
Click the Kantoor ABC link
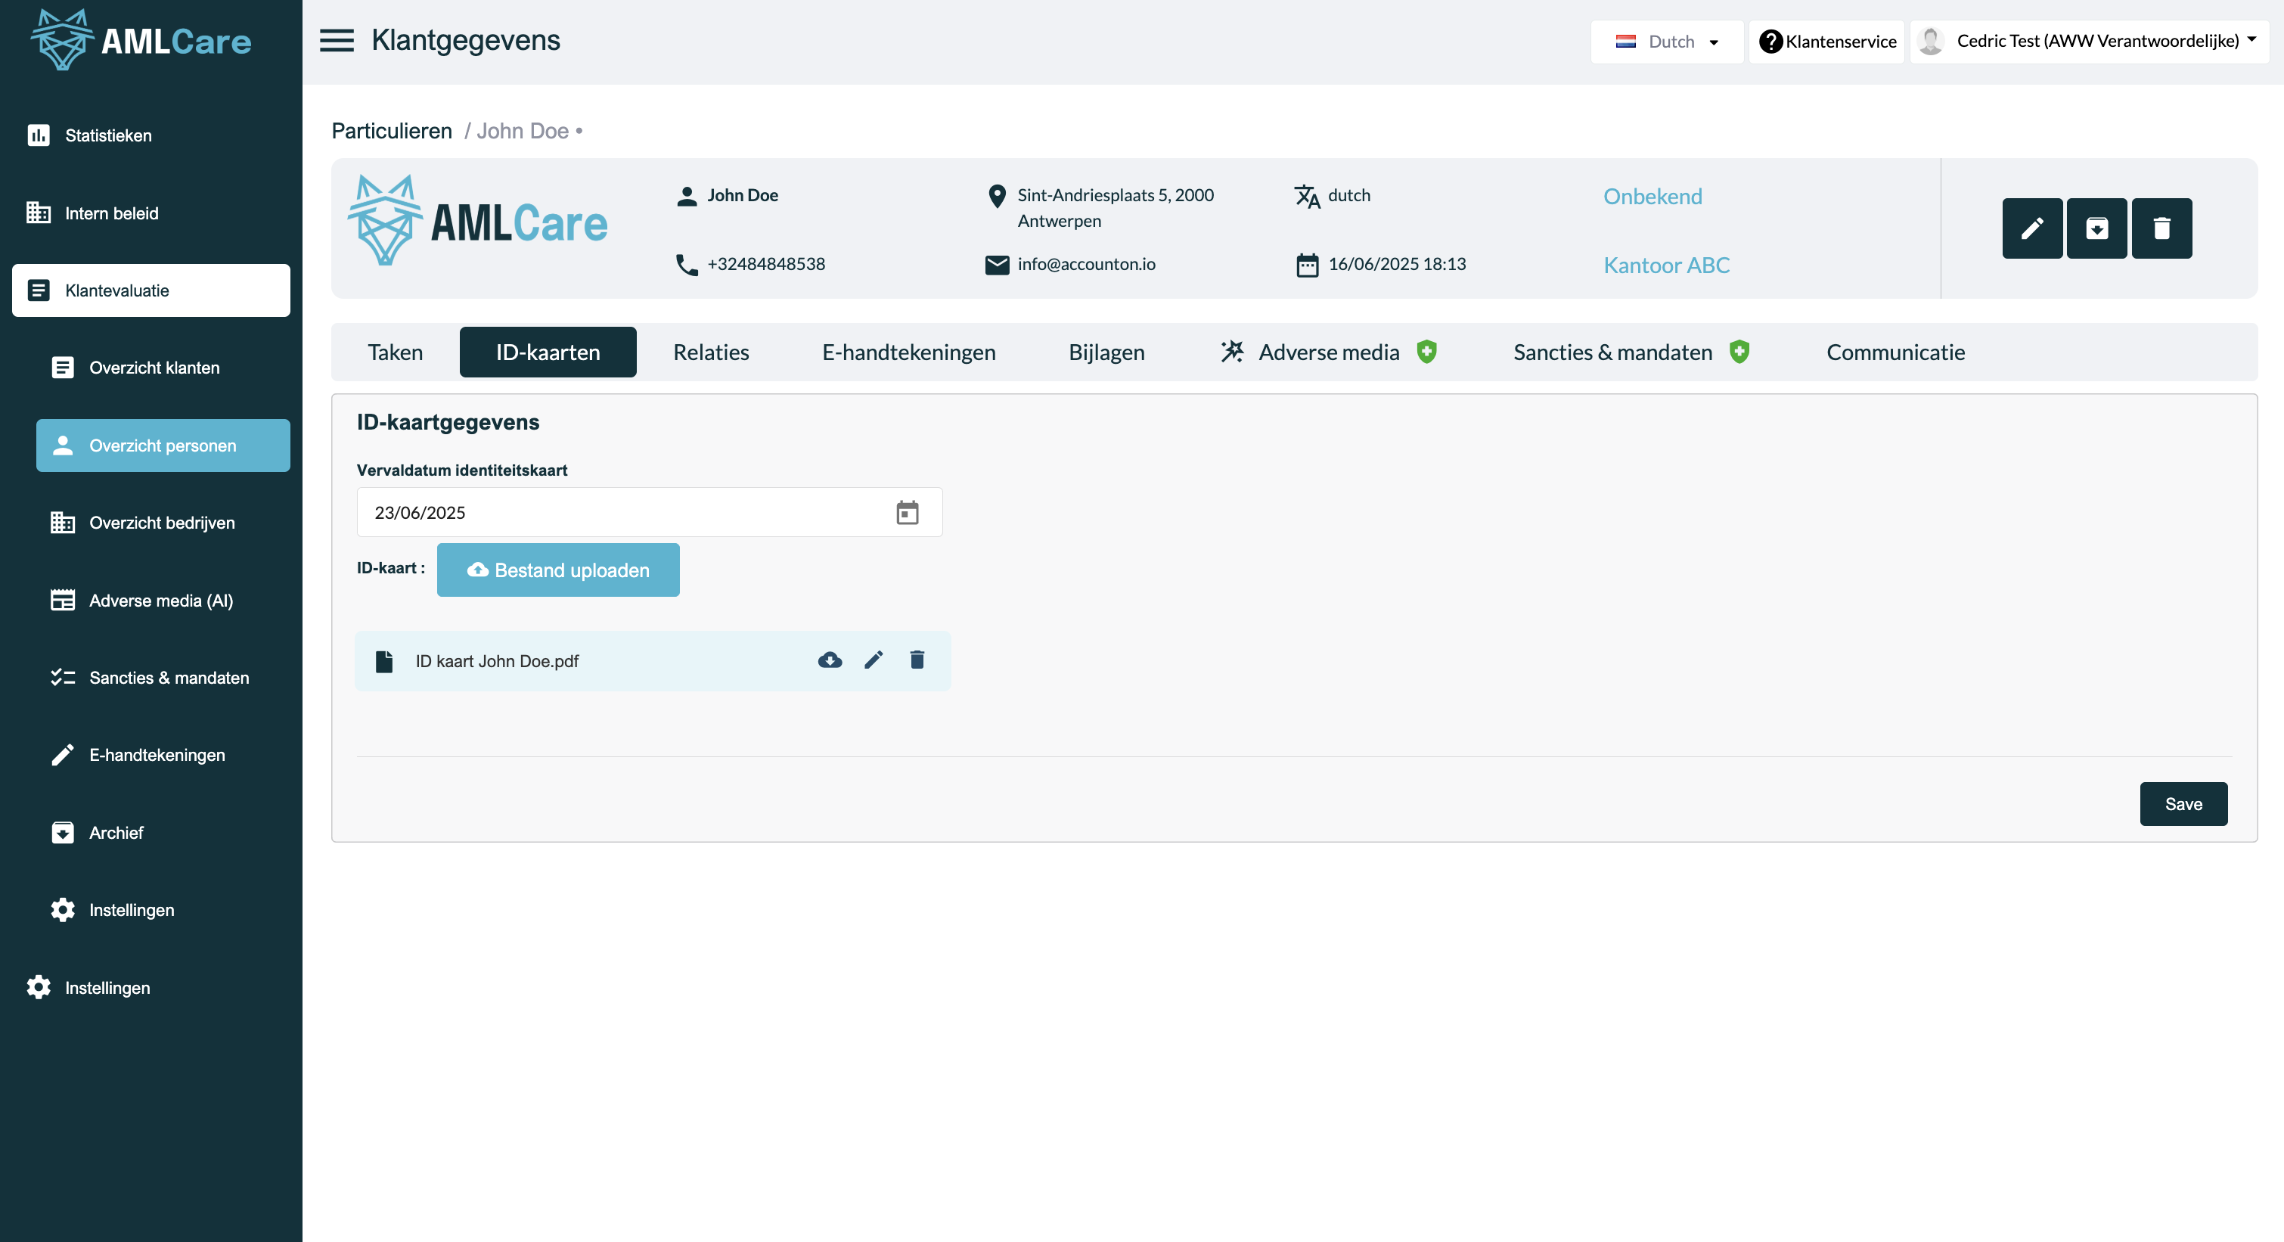coord(1666,265)
